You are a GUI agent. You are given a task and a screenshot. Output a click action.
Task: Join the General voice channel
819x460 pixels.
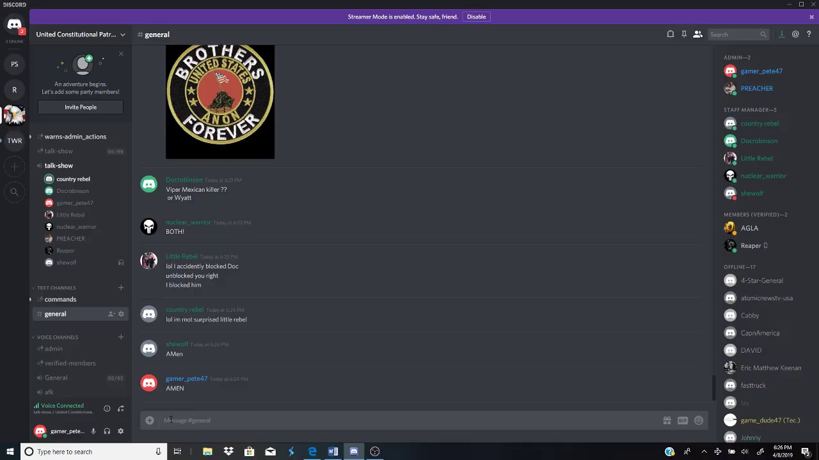(56, 378)
